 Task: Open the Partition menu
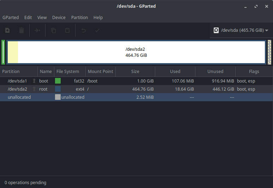click(79, 17)
